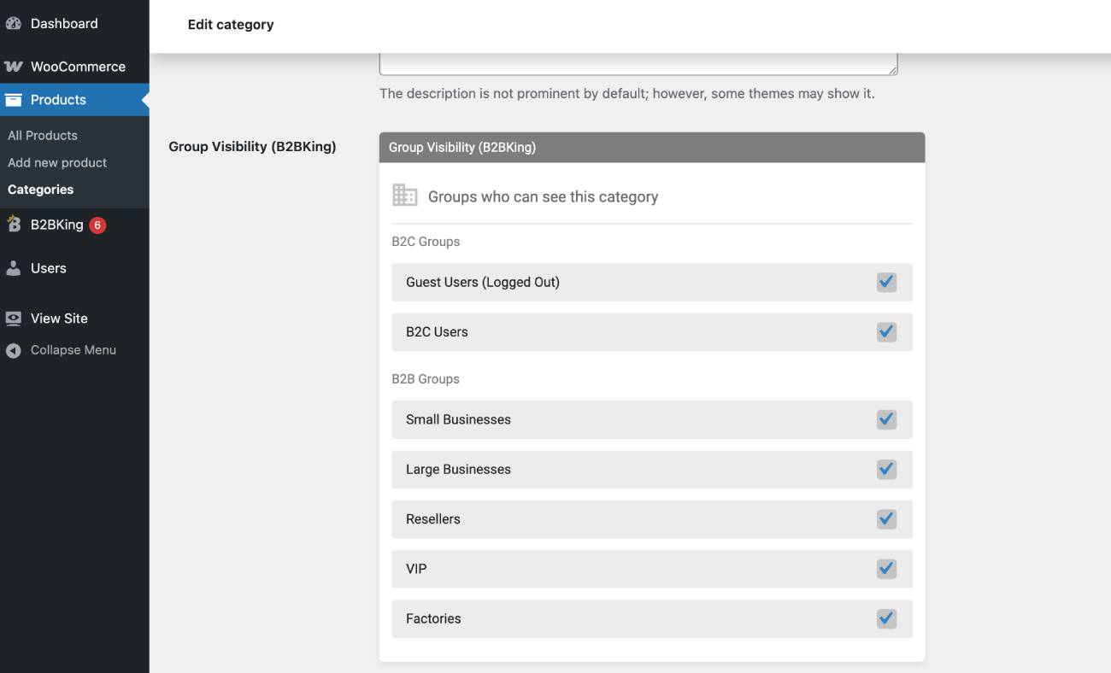
Task: Click the B2BKing notification badge showing 6
Action: click(x=97, y=225)
